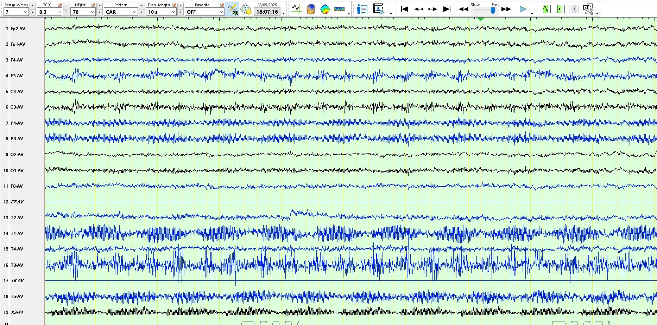
Task: Click the 18:07:16 recording time display
Action: tap(267, 12)
